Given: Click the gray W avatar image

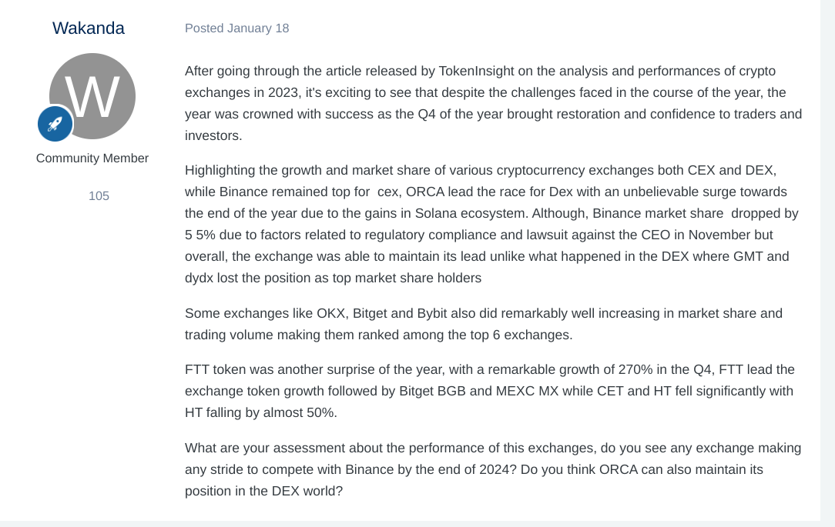Looking at the screenshot, I should pyautogui.click(x=92, y=96).
